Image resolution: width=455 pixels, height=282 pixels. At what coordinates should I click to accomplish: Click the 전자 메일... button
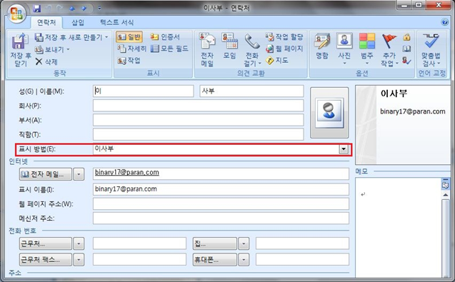point(46,174)
